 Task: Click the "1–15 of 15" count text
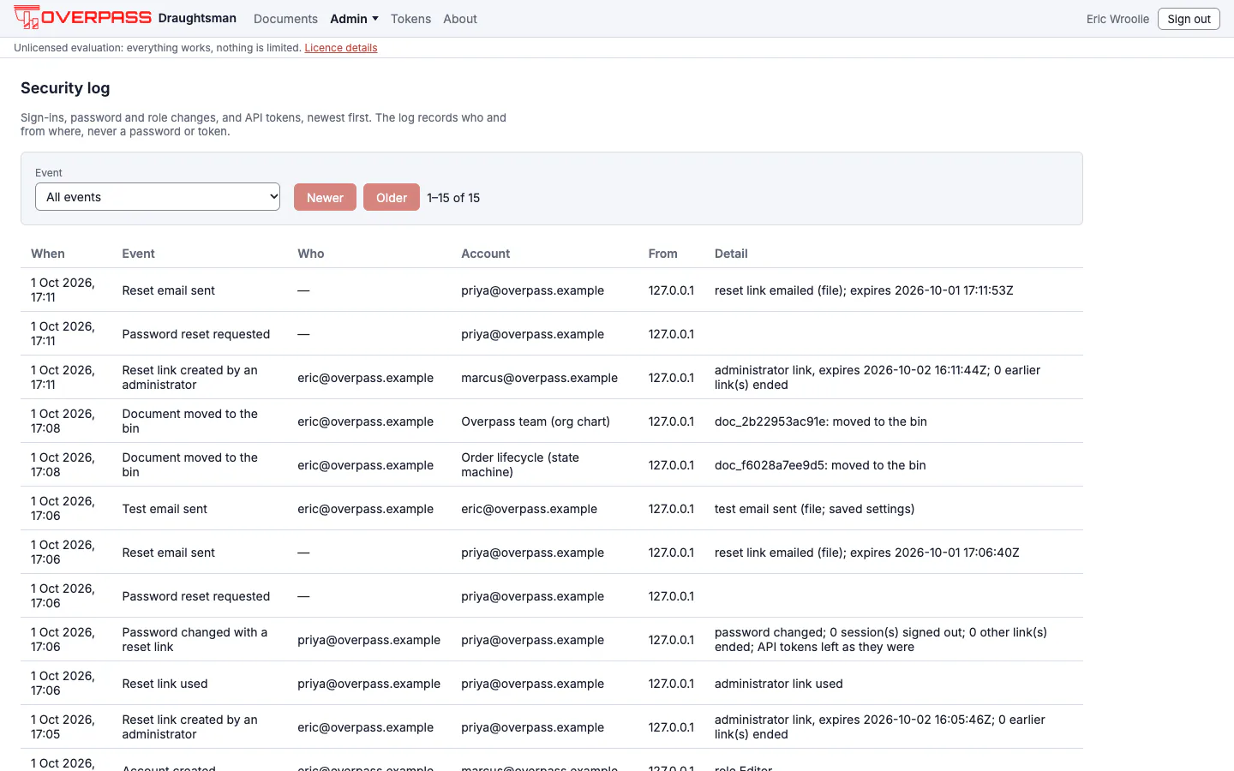coord(453,198)
